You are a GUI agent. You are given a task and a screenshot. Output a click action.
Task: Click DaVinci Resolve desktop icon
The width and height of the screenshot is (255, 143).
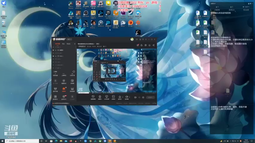71,5
